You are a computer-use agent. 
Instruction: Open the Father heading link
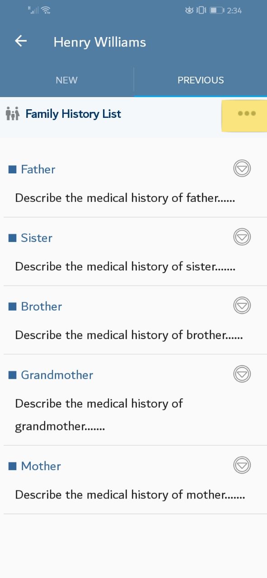tap(38, 169)
